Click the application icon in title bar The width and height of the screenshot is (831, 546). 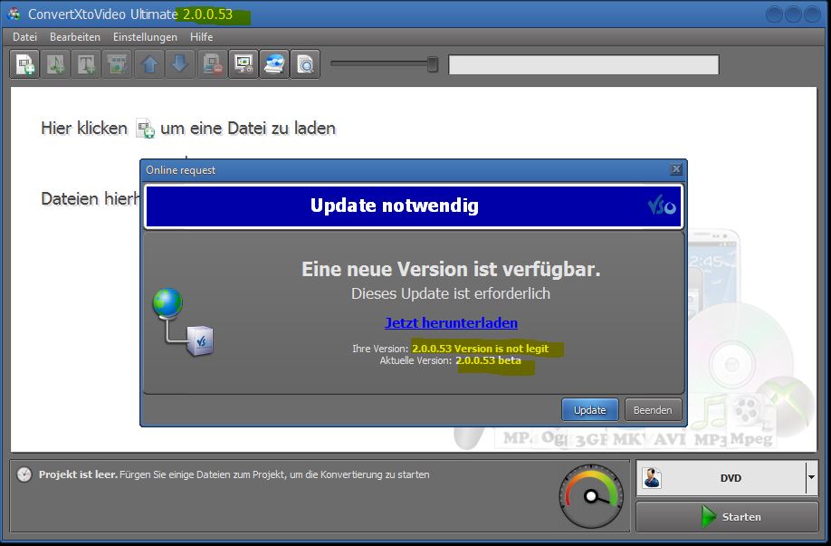(14, 14)
